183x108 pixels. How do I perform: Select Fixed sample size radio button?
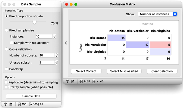coord(6,30)
